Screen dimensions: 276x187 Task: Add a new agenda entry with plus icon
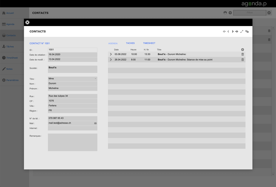pyautogui.click(x=242, y=50)
